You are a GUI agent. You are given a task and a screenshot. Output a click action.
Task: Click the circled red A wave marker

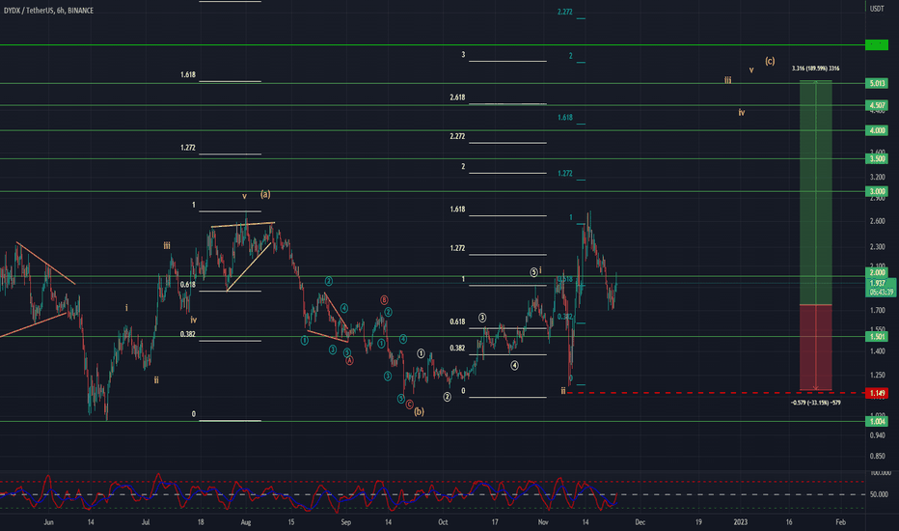[x=349, y=360]
